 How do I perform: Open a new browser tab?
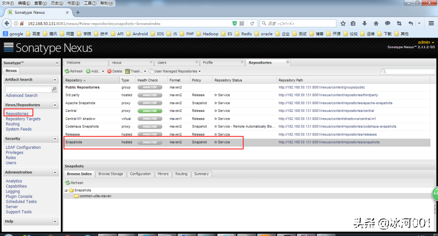tap(78, 12)
